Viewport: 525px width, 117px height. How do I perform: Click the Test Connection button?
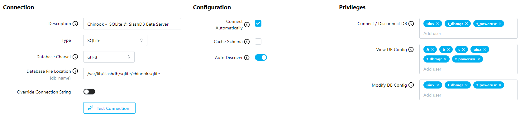[x=109, y=108]
